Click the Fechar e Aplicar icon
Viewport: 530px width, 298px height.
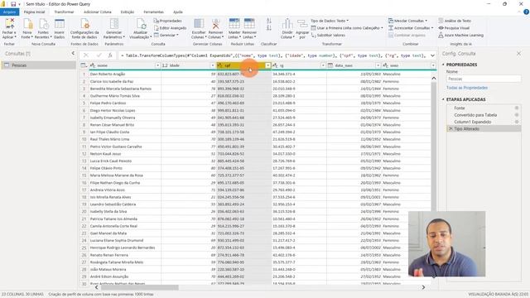point(9,24)
